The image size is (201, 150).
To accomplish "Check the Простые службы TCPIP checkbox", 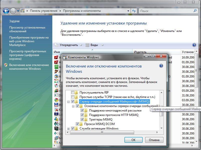I will point(73,97).
